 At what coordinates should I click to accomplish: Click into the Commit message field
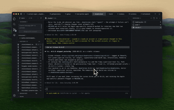[30, 27]
